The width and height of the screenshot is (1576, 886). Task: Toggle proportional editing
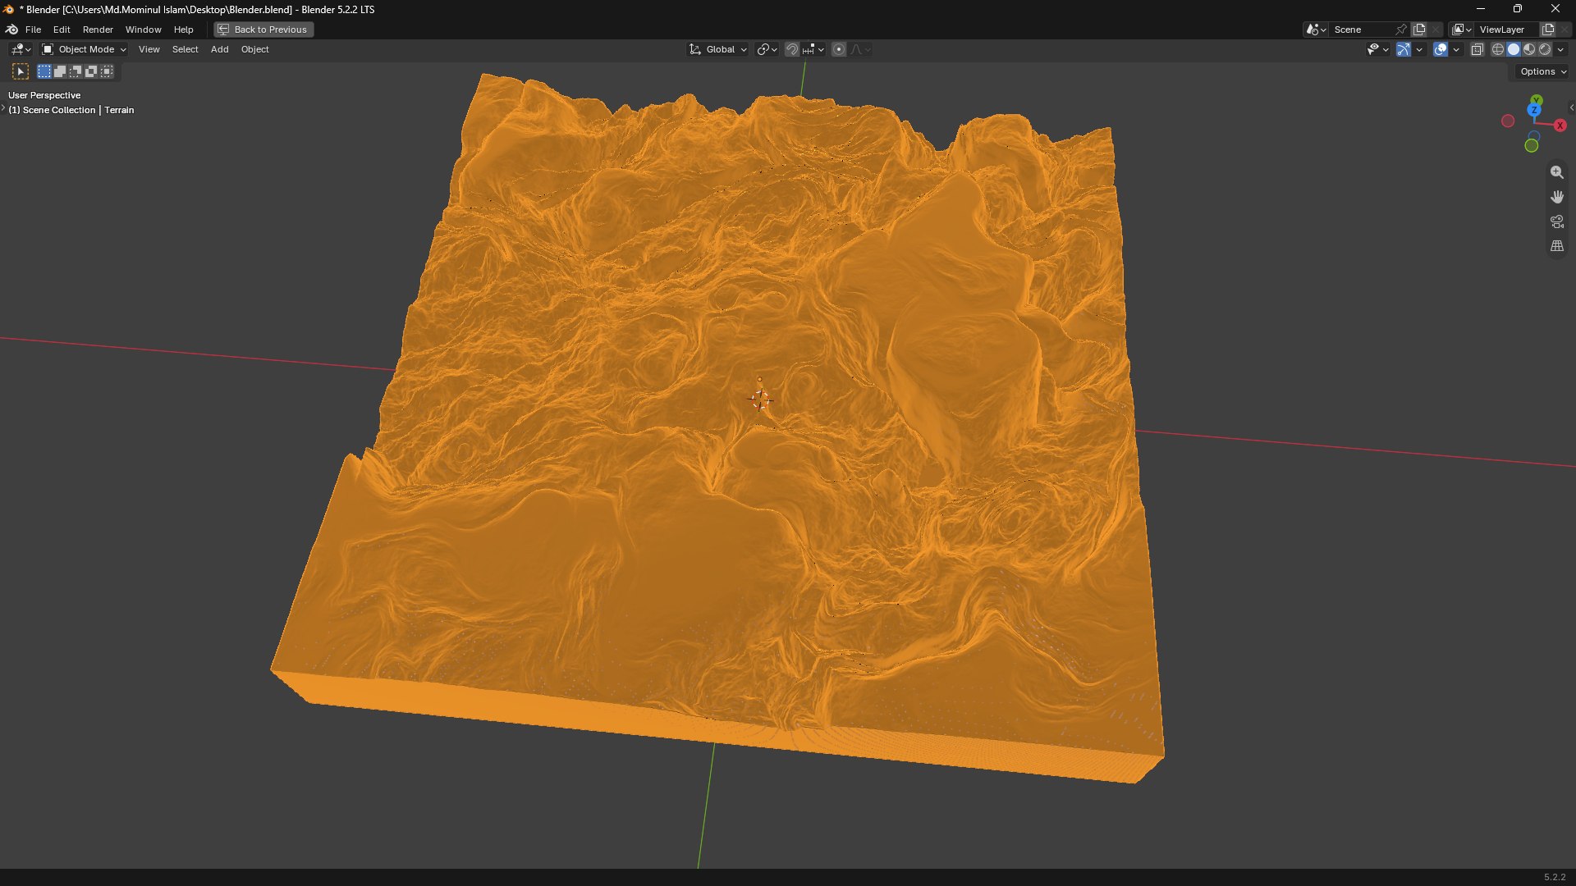(x=839, y=49)
